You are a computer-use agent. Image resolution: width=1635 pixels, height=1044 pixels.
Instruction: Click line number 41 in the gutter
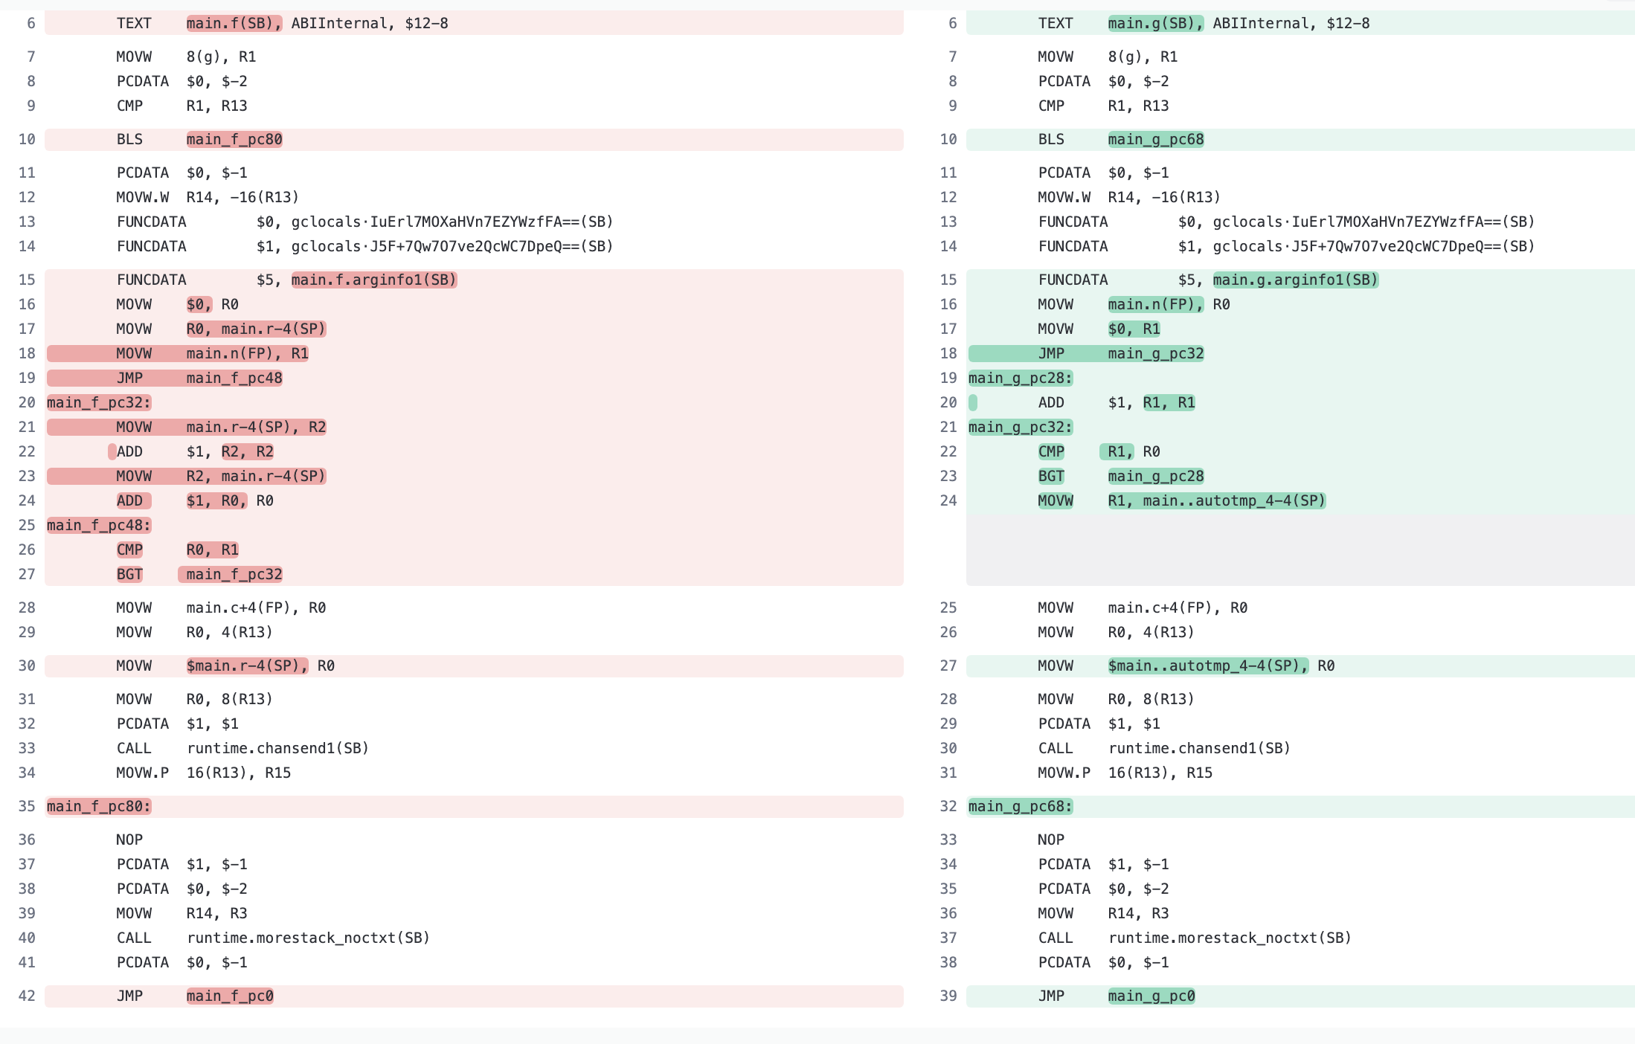(x=27, y=962)
